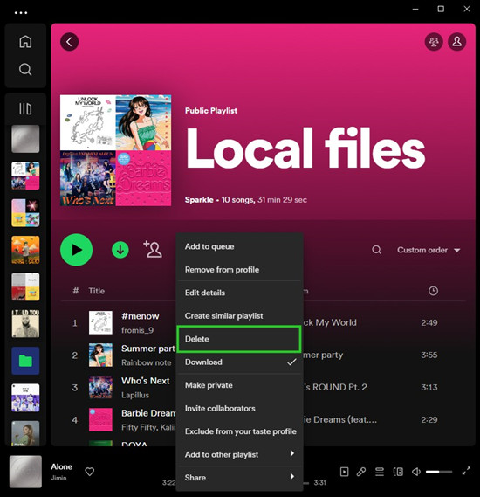Screen dimensions: 480x497
Task: Click the Alone now-playing cover art
Action: [x=25, y=472]
